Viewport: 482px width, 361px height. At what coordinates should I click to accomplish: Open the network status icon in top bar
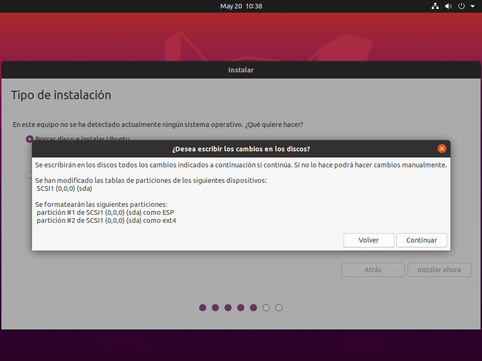(x=435, y=6)
